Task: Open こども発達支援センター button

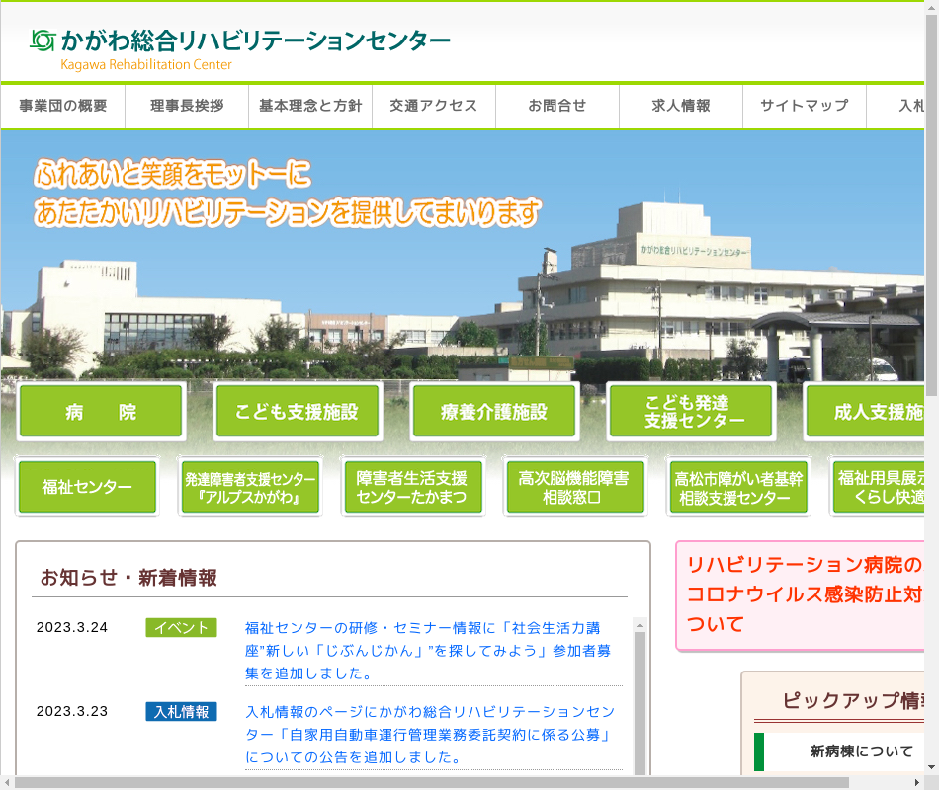Action: tap(690, 412)
